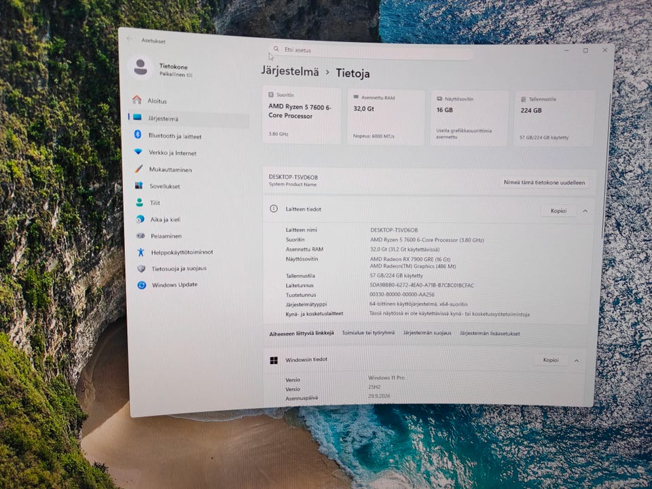Open Järjestelmän lisäasetukset link
Screen dimensions: 652x489
pyautogui.click(x=490, y=333)
